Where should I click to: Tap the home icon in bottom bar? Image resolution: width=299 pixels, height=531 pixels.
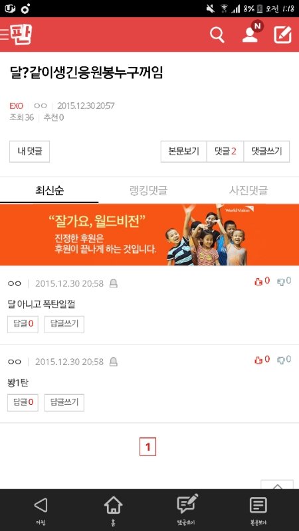point(113,510)
